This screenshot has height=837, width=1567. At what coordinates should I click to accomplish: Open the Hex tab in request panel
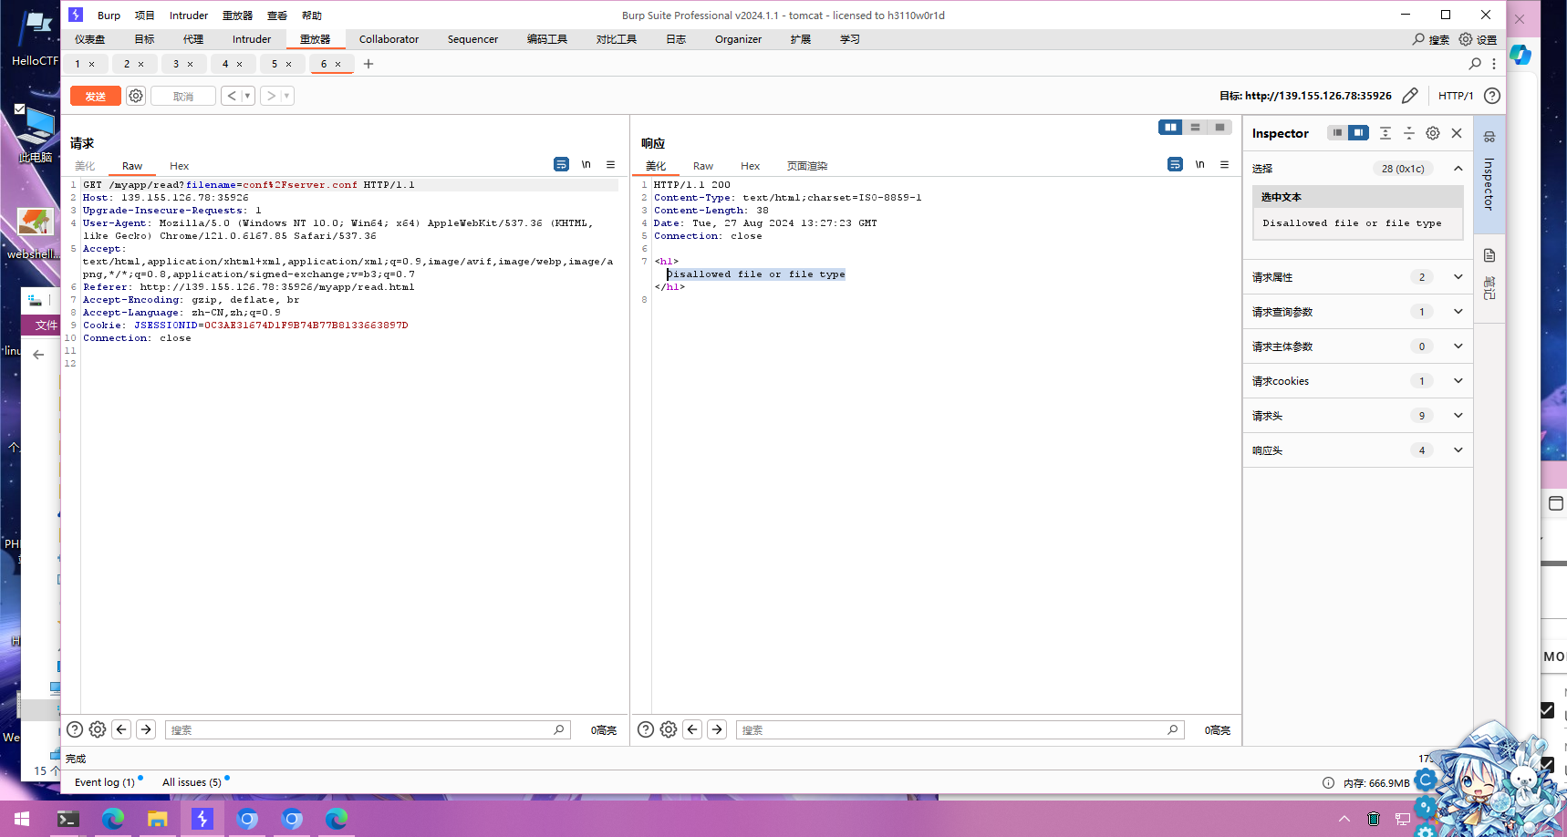tap(179, 166)
